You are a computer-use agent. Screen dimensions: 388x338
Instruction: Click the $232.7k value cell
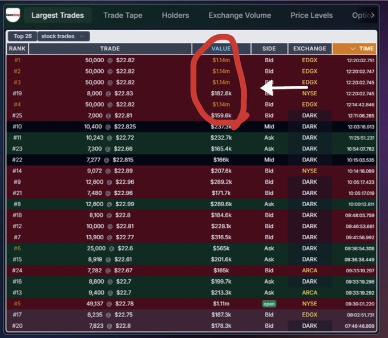coord(221,138)
